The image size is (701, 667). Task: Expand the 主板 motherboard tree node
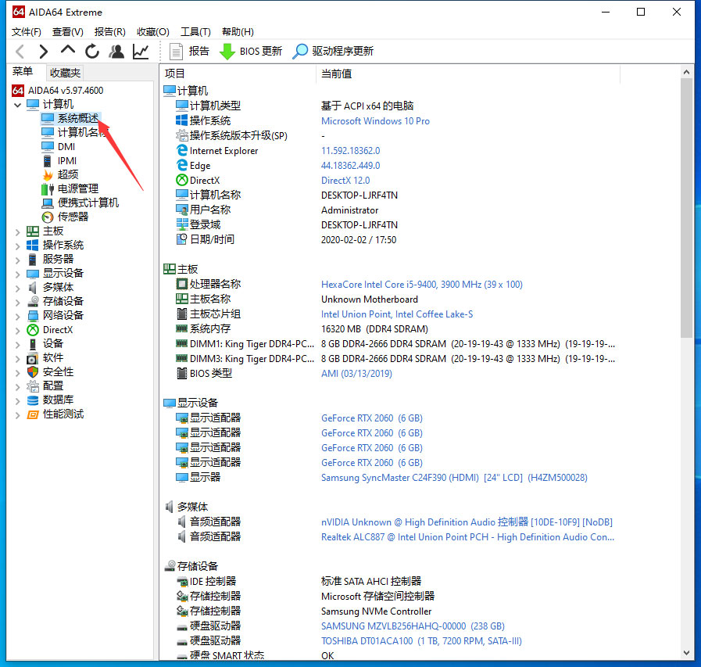[x=18, y=231]
